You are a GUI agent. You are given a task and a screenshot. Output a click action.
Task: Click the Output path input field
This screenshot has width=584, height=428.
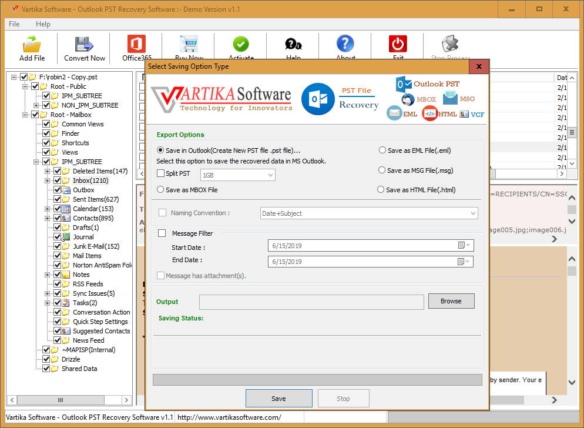tap(311, 302)
